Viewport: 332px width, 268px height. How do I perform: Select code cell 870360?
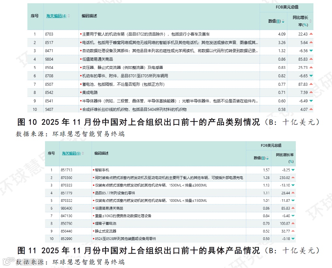[67, 178]
